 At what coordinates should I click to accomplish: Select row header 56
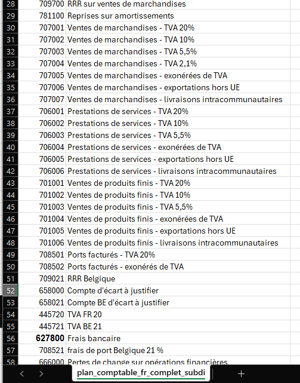(11, 339)
